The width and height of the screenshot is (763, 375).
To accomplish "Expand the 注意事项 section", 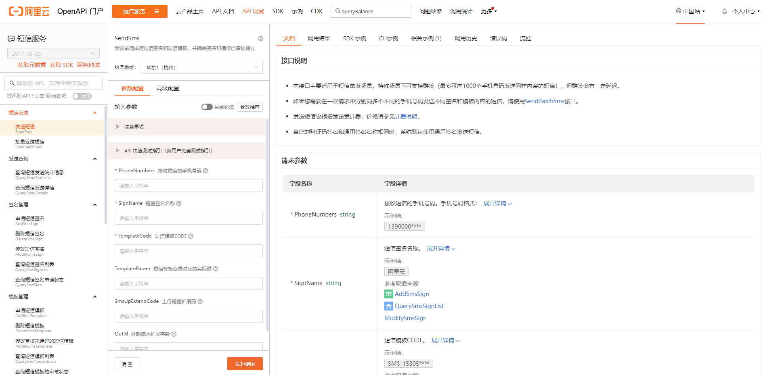I will coord(187,127).
